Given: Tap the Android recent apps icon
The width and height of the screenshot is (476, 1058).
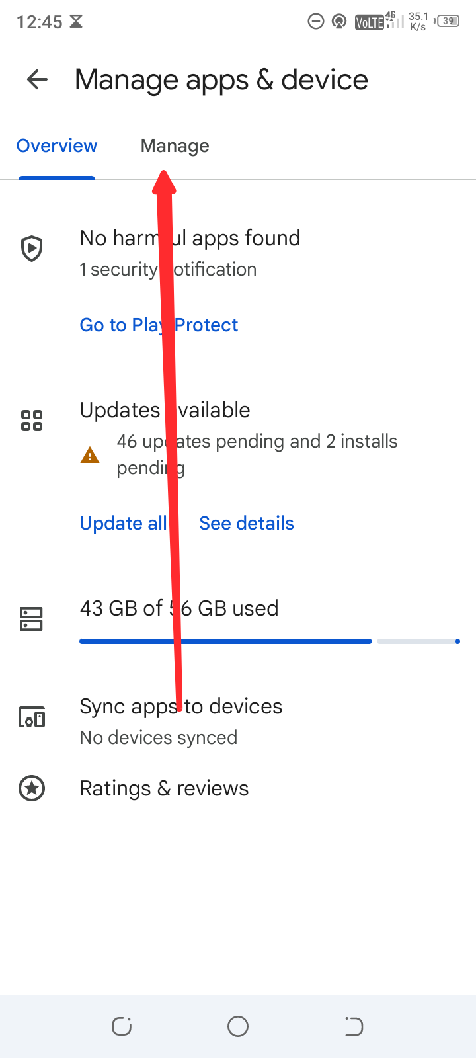Looking at the screenshot, I should 122,1026.
